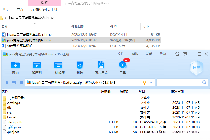This screenshot has width=210, height=140.
Task: Click the 扫描 (scan) hexagon button
Action: [x=196, y=68]
